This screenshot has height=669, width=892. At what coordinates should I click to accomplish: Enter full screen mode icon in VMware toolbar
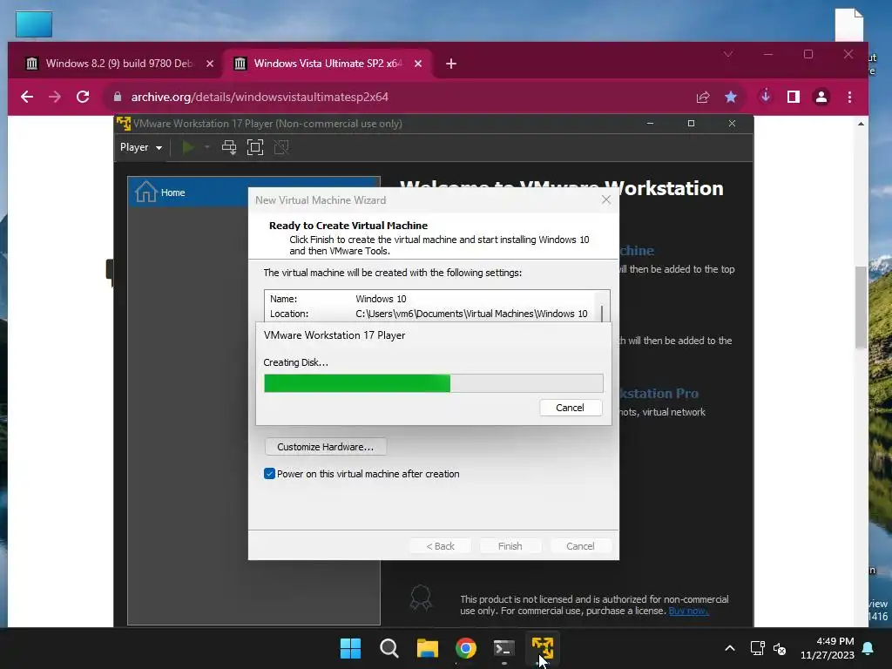(x=255, y=147)
